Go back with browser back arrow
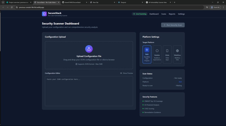226x126 pixels. 3,7
